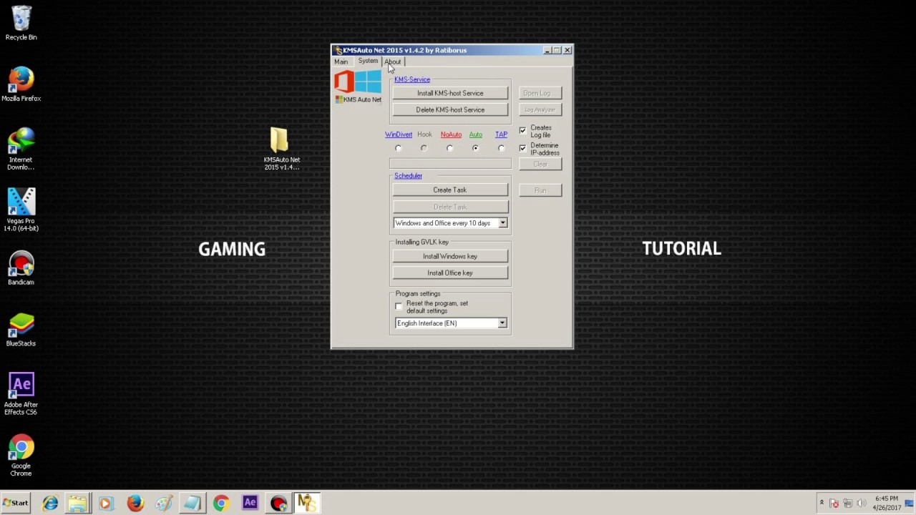
Task: Select the Adobe After Effects CS6 desktop shortcut
Action: pyautogui.click(x=21, y=394)
